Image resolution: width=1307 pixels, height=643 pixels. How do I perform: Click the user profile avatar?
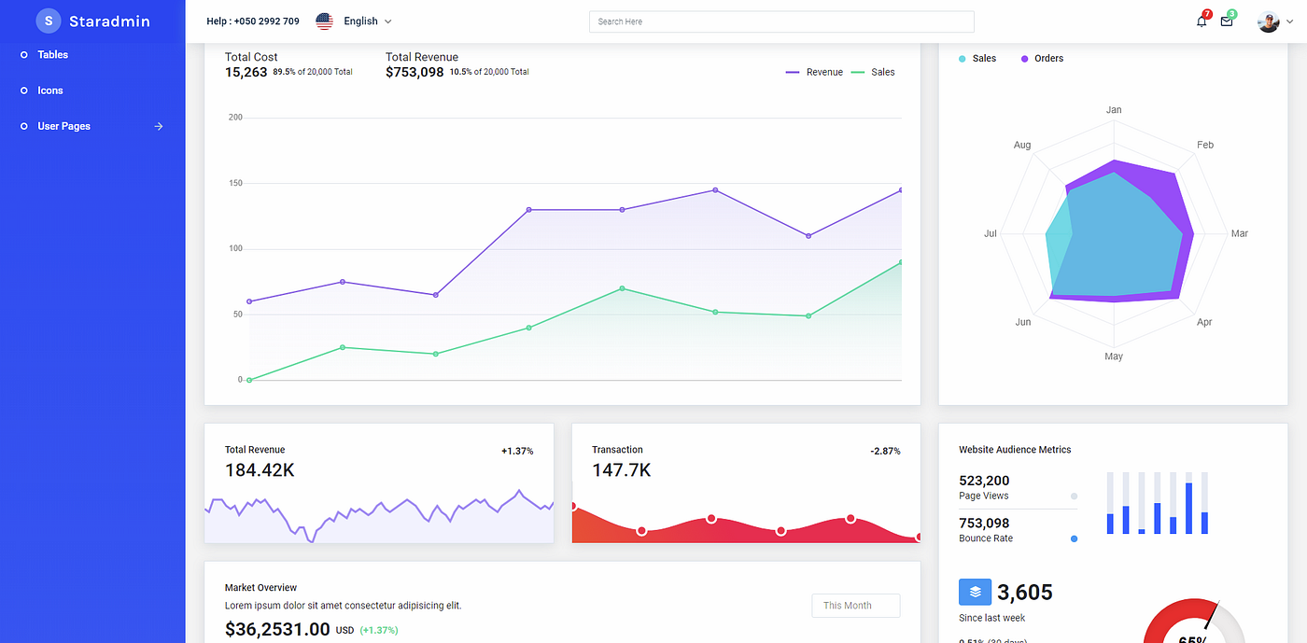coord(1268,21)
